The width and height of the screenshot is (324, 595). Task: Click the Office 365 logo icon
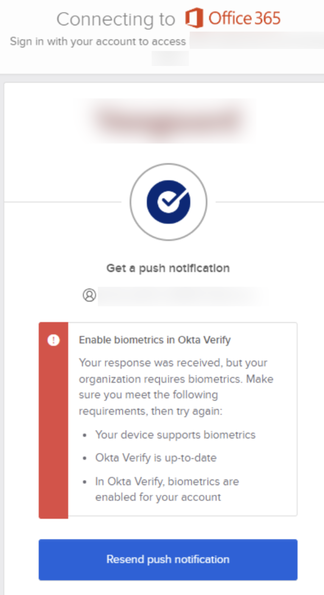(x=194, y=18)
